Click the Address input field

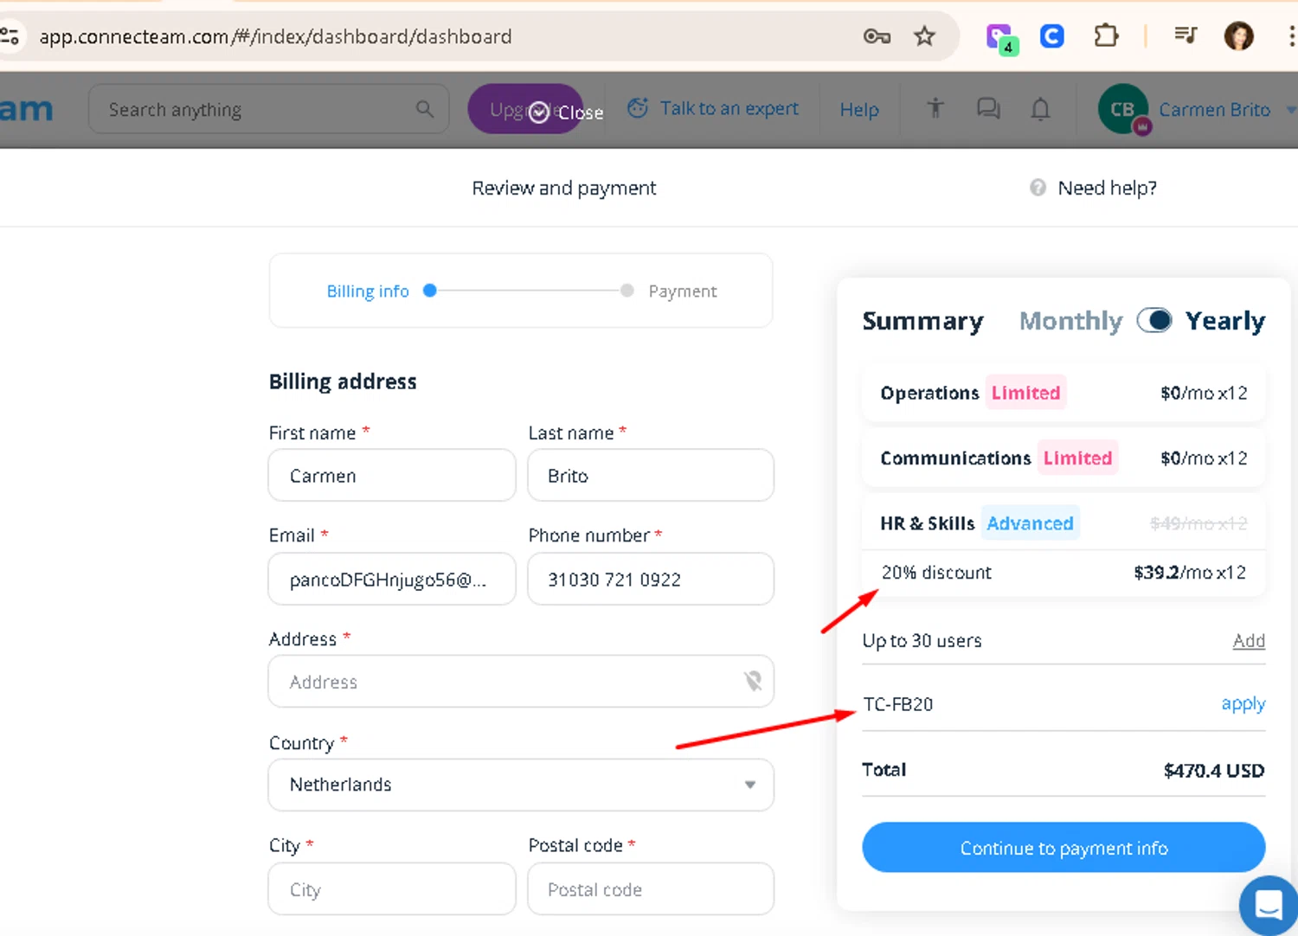(x=521, y=682)
